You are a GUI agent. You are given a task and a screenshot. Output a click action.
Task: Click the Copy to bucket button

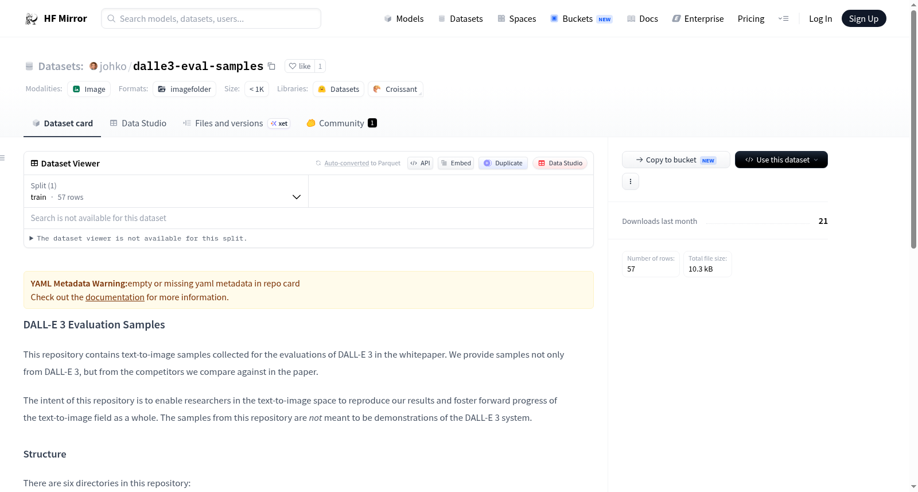pos(676,160)
